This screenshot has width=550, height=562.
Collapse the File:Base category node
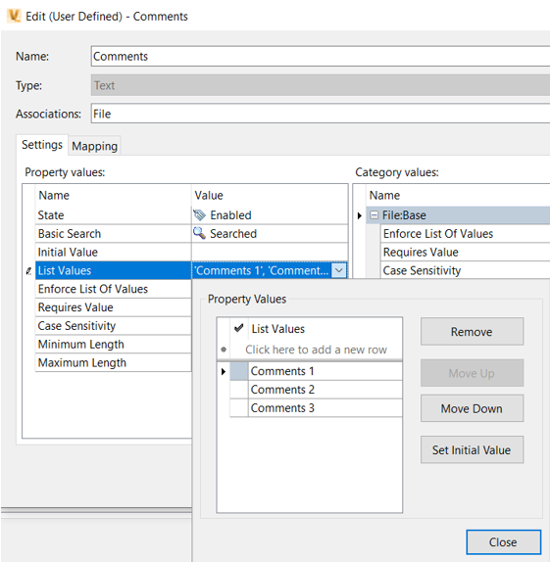pyautogui.click(x=375, y=215)
